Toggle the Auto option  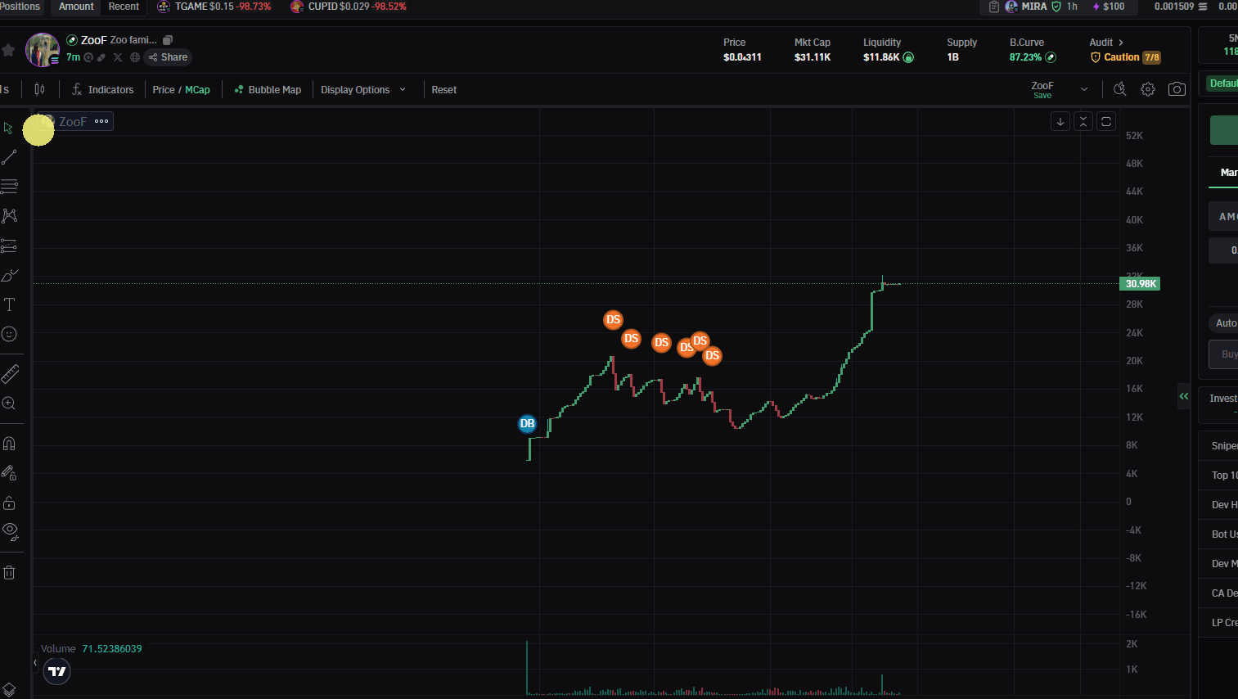(x=1225, y=323)
